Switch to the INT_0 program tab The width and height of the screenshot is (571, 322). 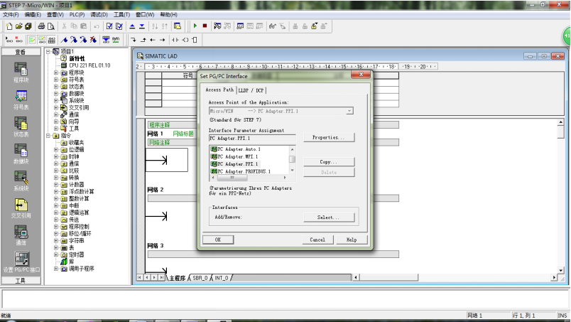click(x=222, y=278)
